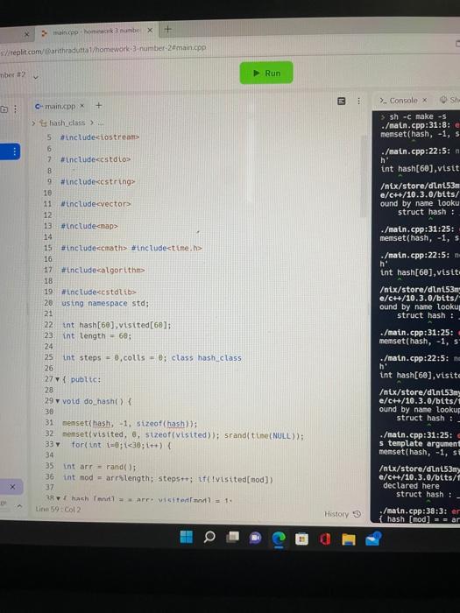Open a new browser tab

point(168,29)
